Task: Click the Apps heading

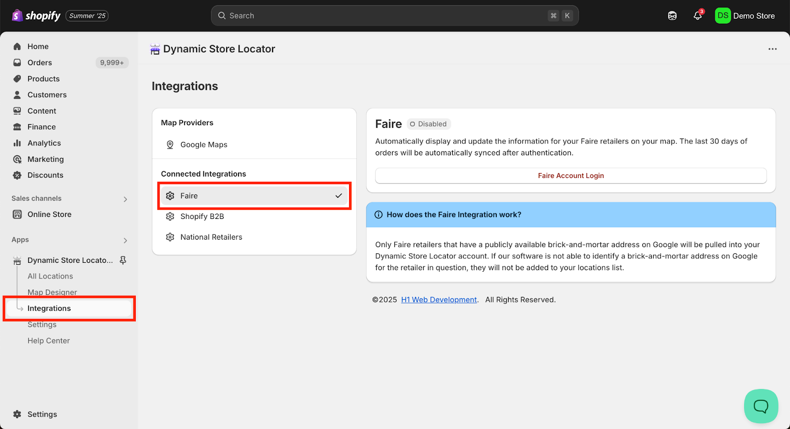Action: [20, 240]
